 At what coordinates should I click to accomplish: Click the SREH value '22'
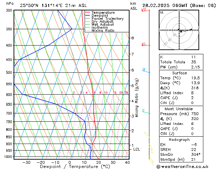tap(194, 150)
